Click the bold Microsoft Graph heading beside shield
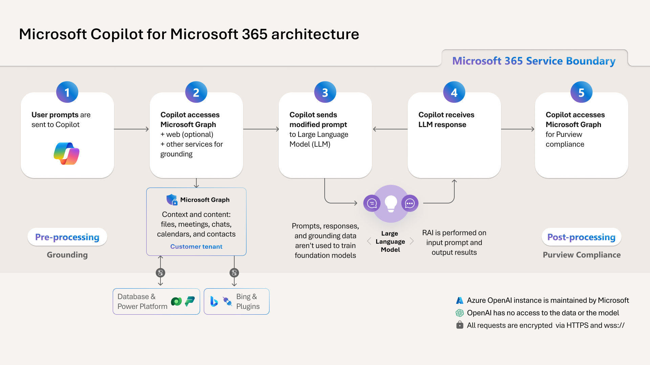Screen dimensions: 650x365 coord(205,200)
